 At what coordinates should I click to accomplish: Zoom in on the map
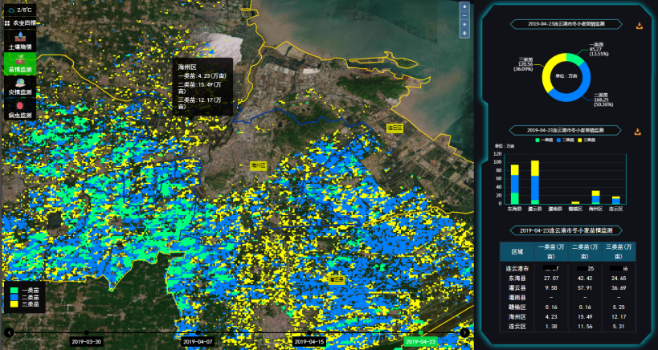(464, 7)
